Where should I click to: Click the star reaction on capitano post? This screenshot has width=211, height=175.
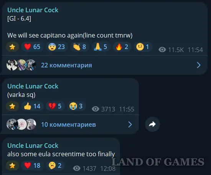click(x=12, y=47)
